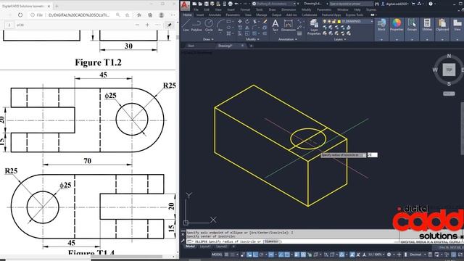Switch to the Annotate ribbon tab
This screenshot has width=464, height=261.
(215, 14)
